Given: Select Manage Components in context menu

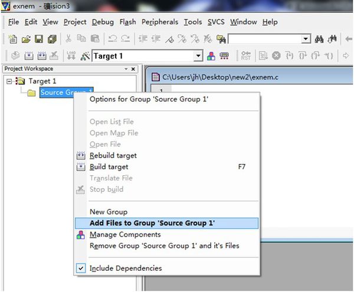Looking at the screenshot, I should click(167, 234).
